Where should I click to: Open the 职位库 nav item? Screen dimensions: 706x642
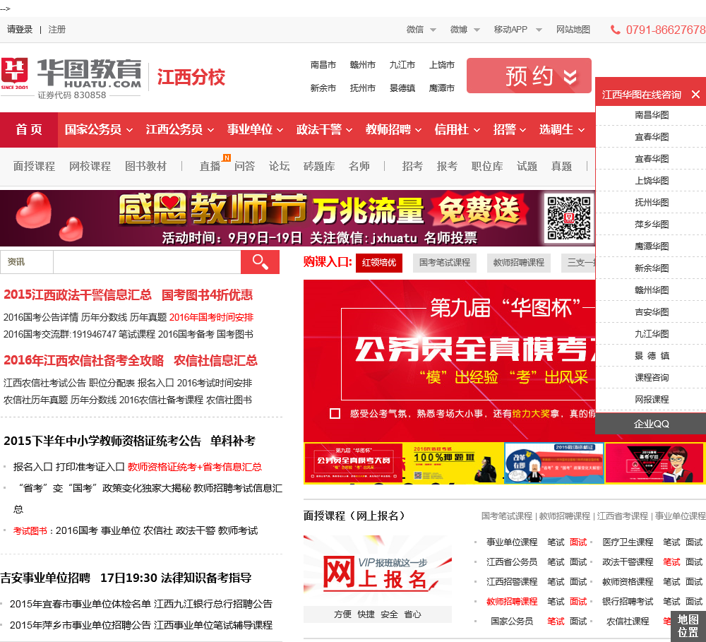point(487,166)
